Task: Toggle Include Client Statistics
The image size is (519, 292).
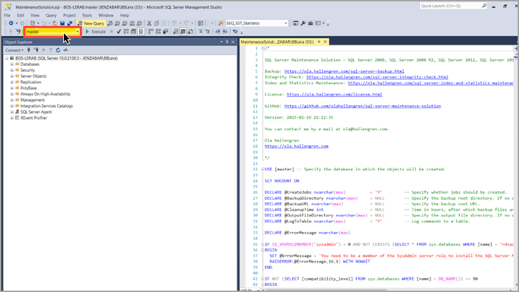Action: pyautogui.click(x=166, y=31)
